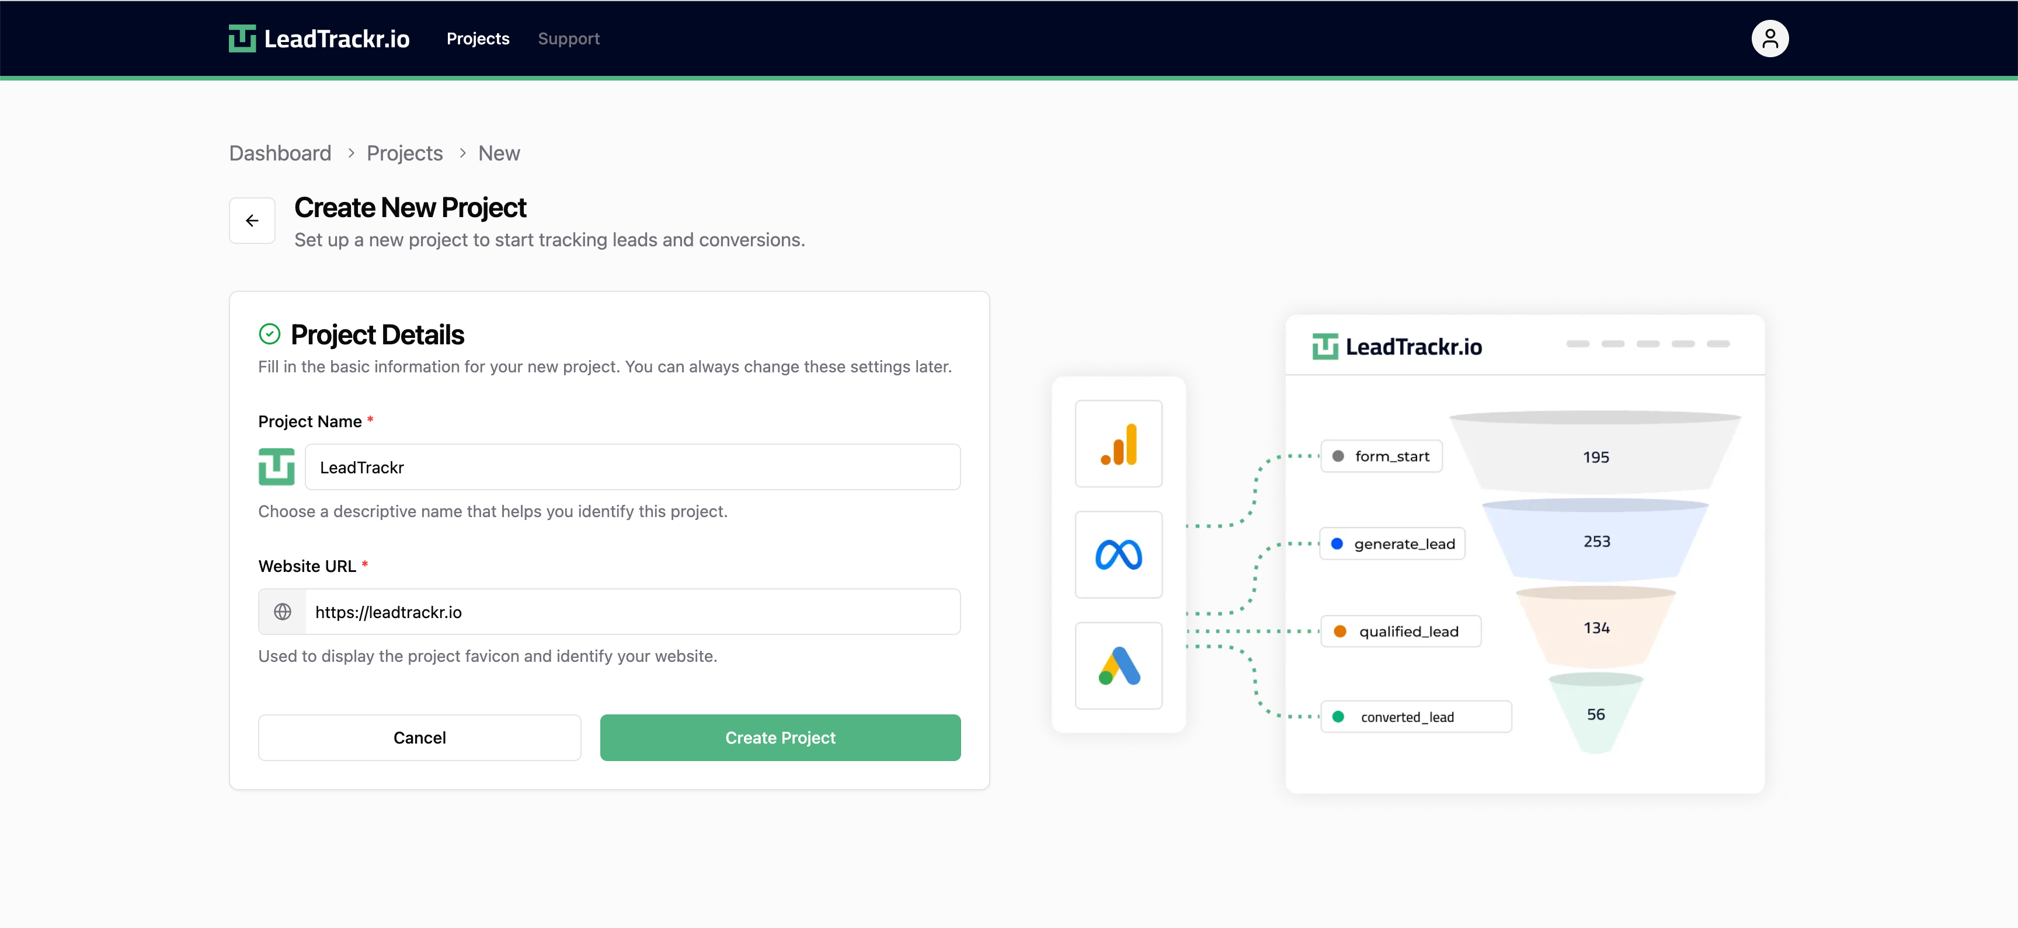Select the Meta integration icon
The width and height of the screenshot is (2018, 928).
[x=1118, y=554]
